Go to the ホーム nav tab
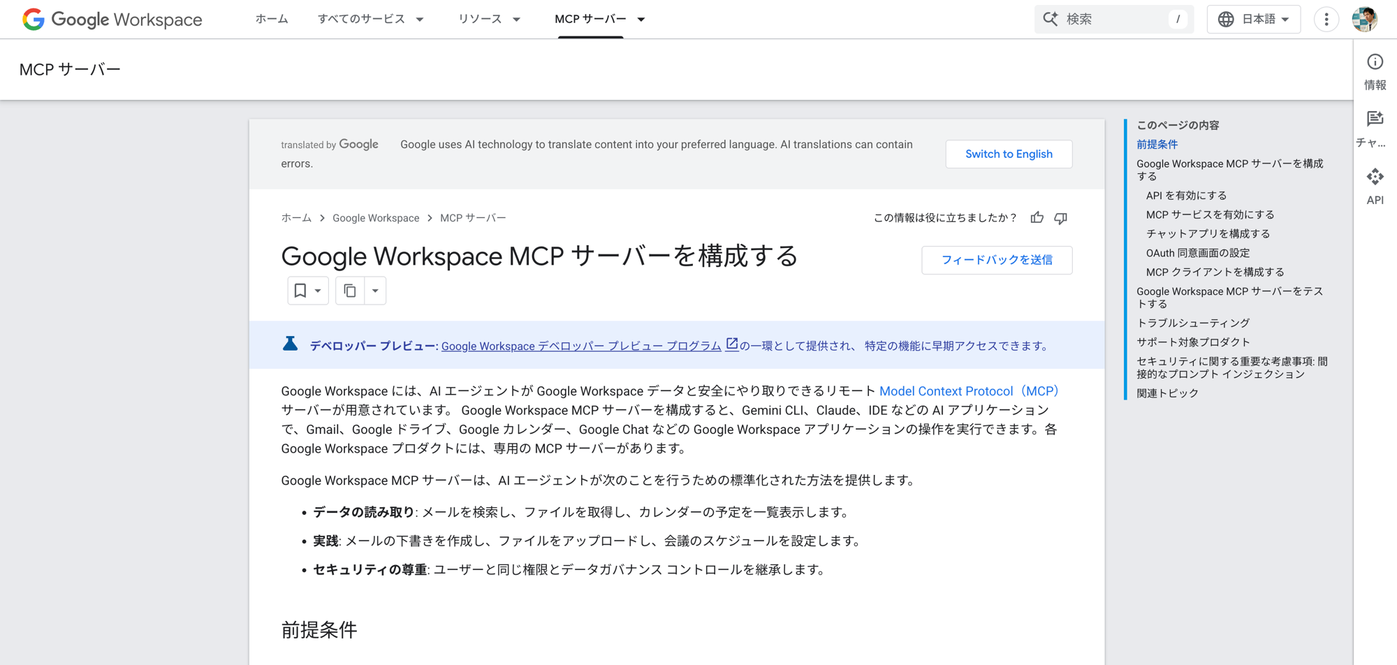 point(272,19)
